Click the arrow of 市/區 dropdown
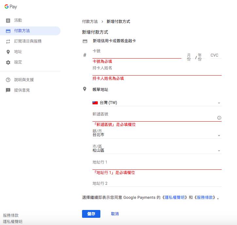The width and height of the screenshot is (237, 225). click(x=219, y=151)
